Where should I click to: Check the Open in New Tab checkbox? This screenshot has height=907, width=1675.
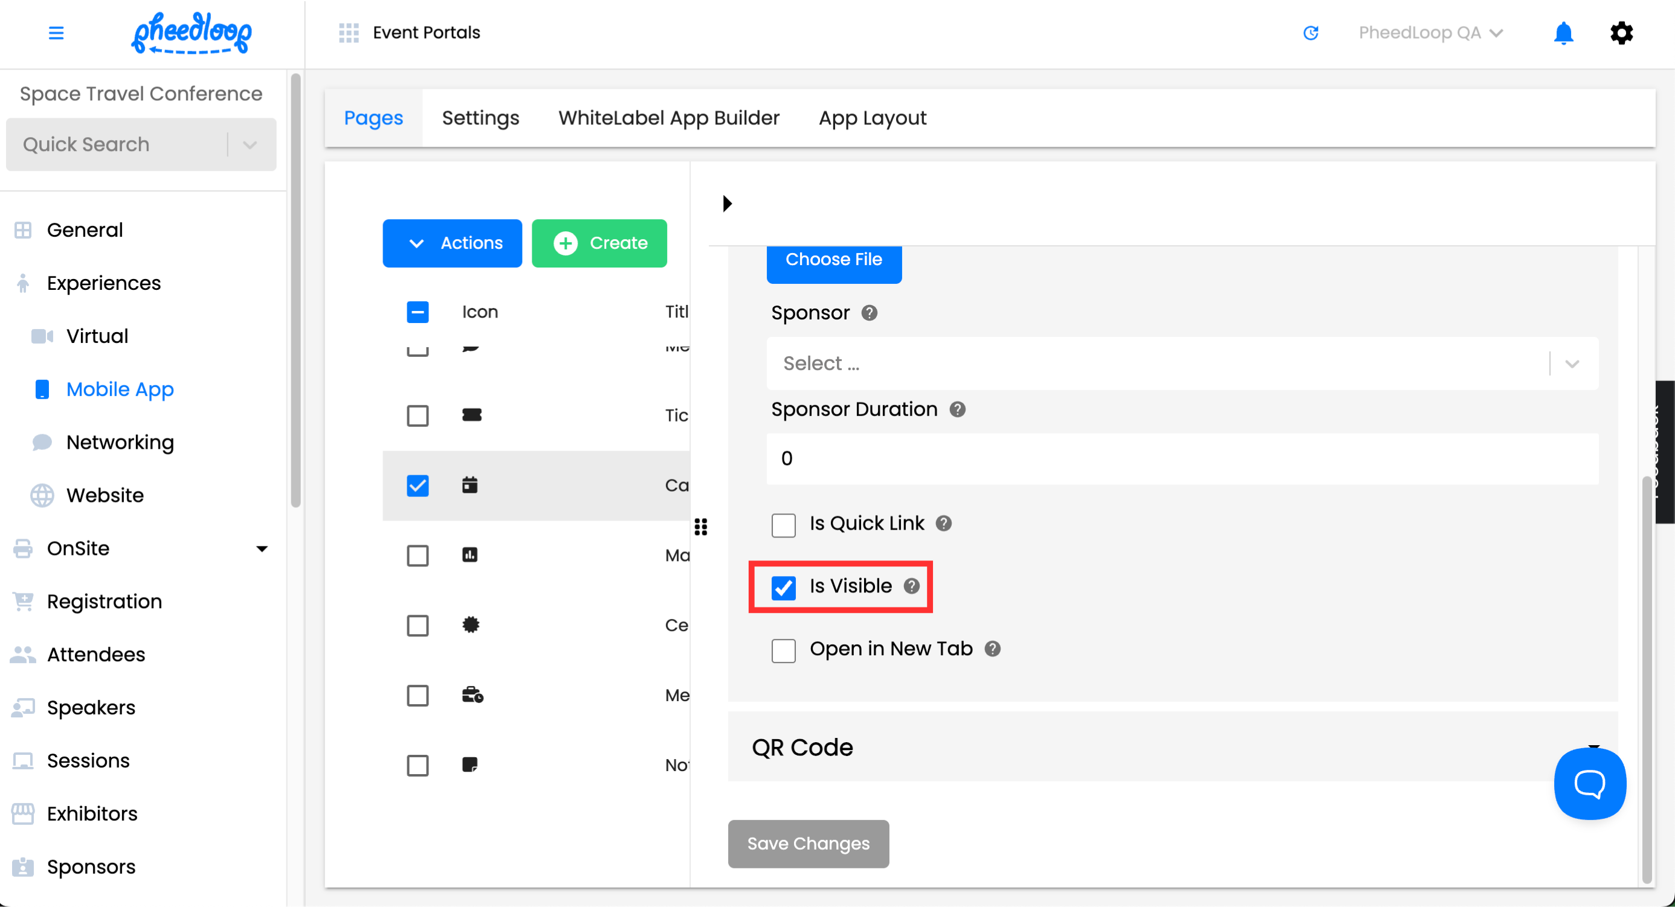[x=783, y=650]
